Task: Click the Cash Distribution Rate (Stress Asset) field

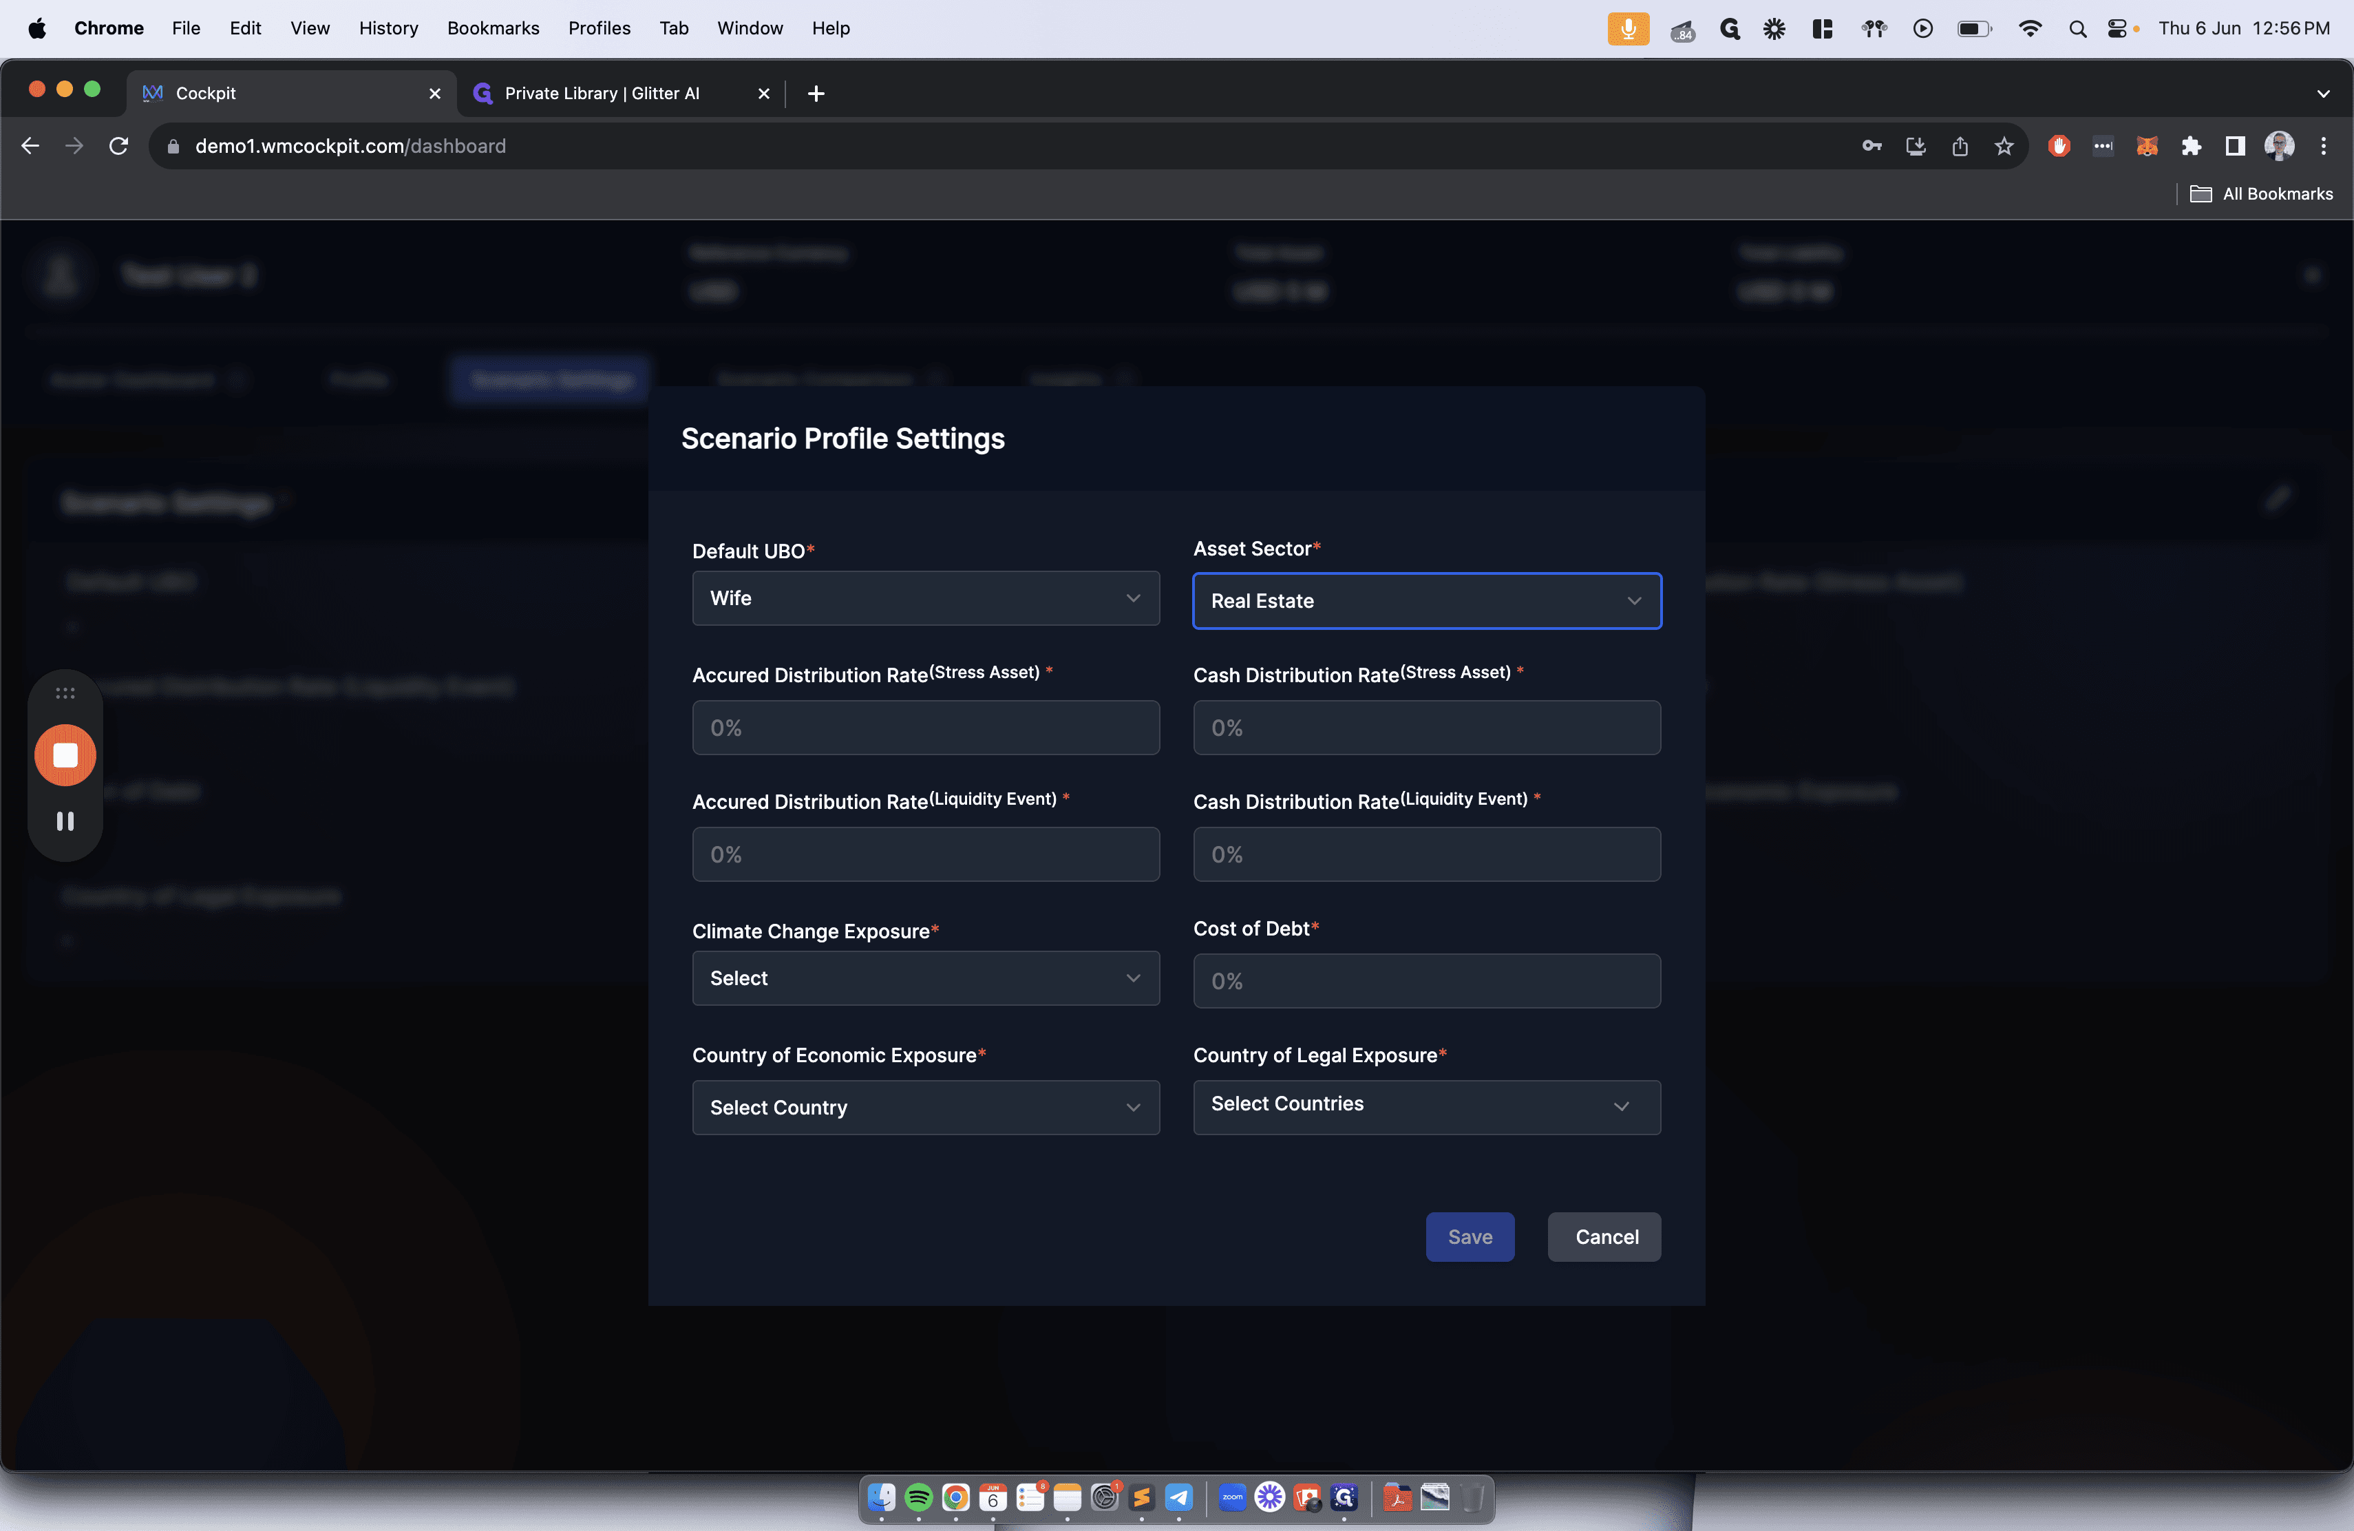Action: 1426,728
